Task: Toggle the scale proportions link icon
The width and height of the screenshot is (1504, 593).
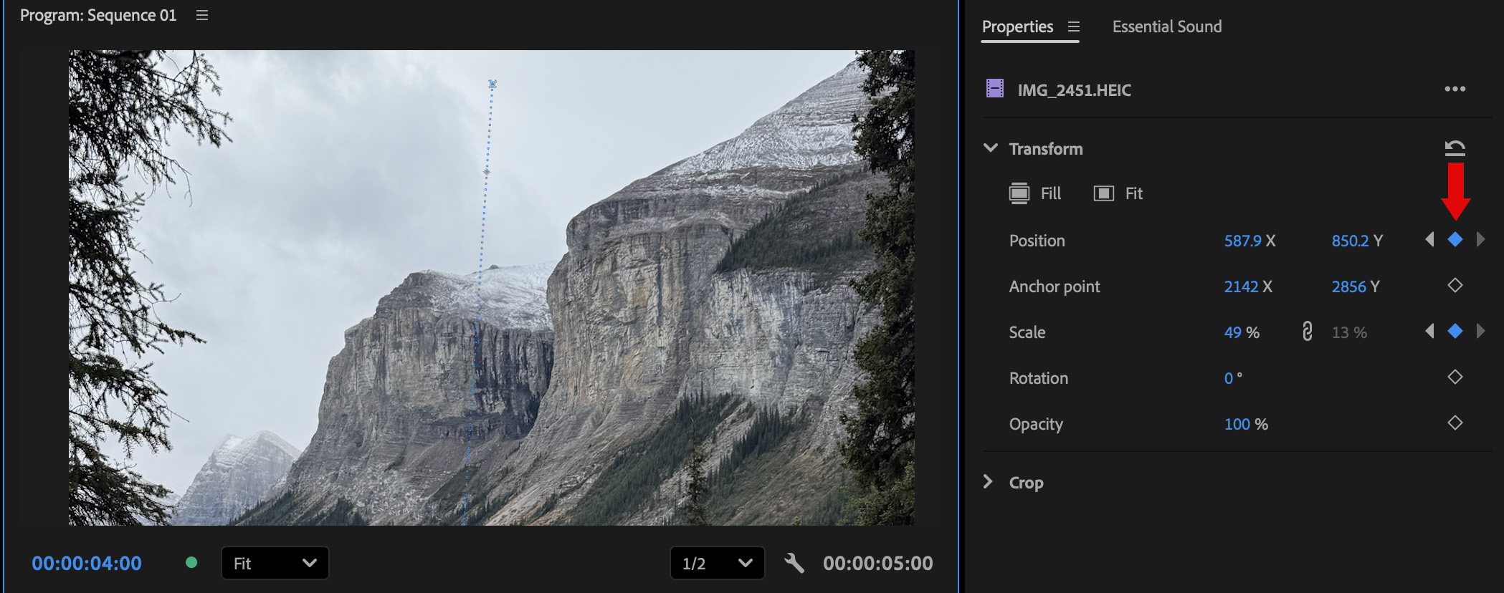Action: coord(1307,332)
